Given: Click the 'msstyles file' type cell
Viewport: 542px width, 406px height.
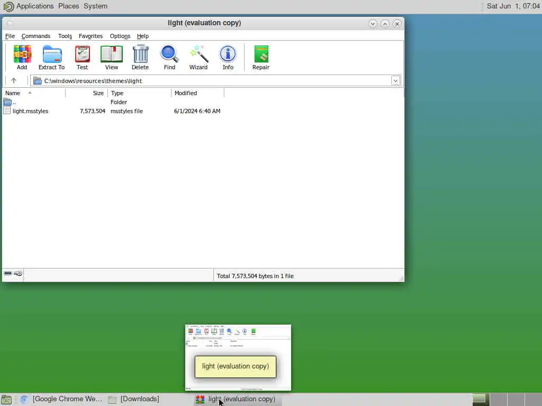Looking at the screenshot, I should click(x=127, y=111).
